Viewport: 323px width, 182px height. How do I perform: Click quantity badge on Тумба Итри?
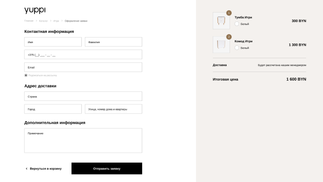coord(229,13)
